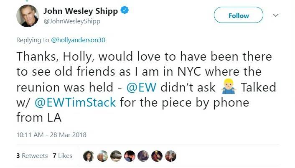The image size is (295, 168).
Task: View the 7 Likes list
Action: (x=63, y=156)
